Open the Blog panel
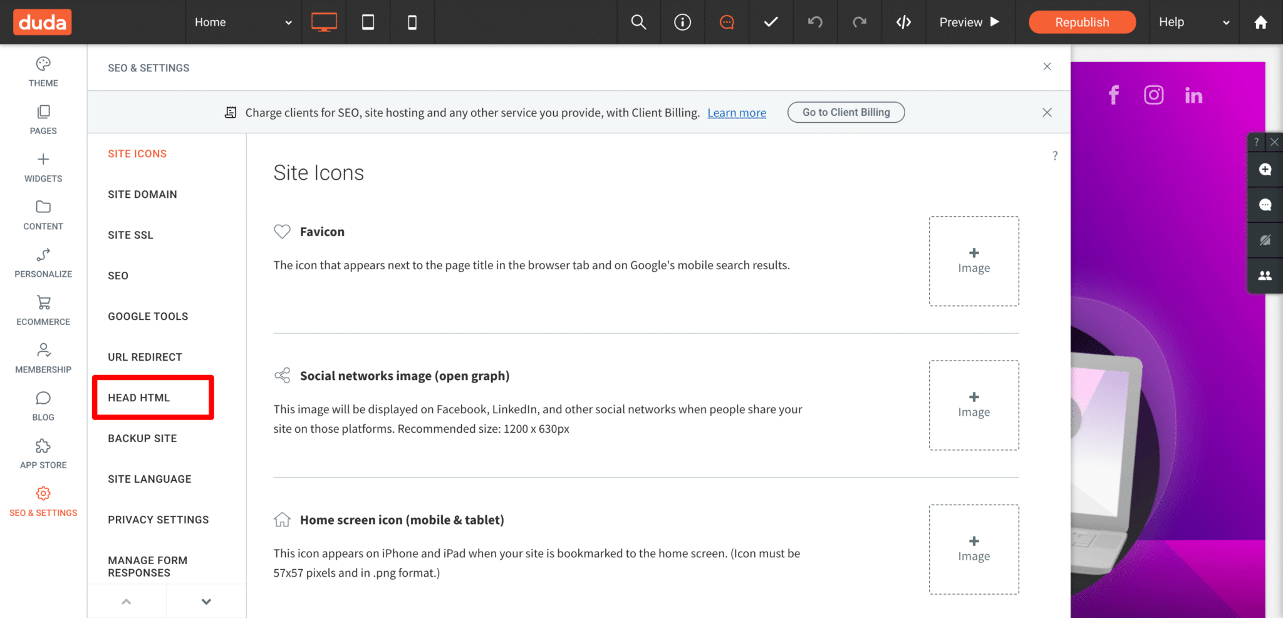This screenshot has height=618, width=1283. [x=43, y=406]
